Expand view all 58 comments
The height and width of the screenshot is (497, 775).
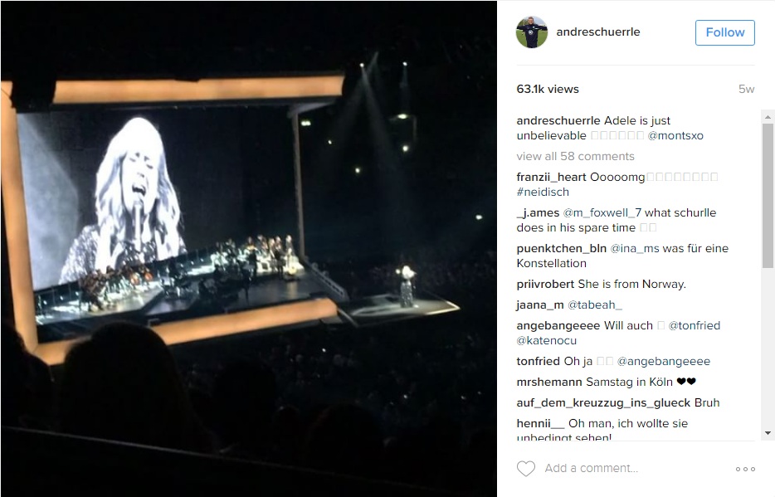click(x=575, y=156)
